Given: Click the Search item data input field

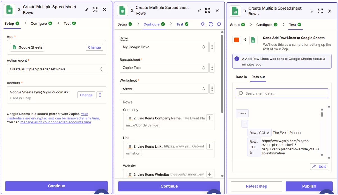Looking at the screenshot, I should tap(282, 93).
